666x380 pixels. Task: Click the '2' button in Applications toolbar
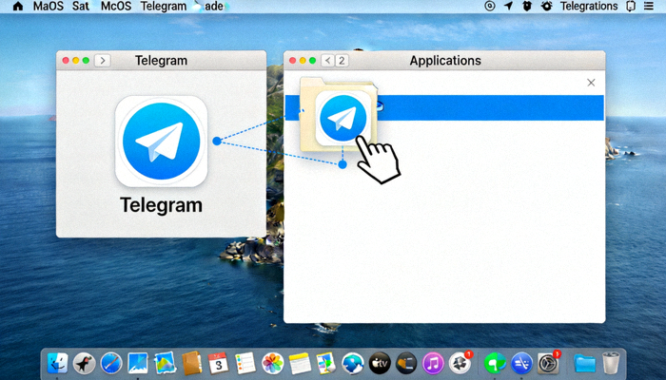(x=342, y=61)
